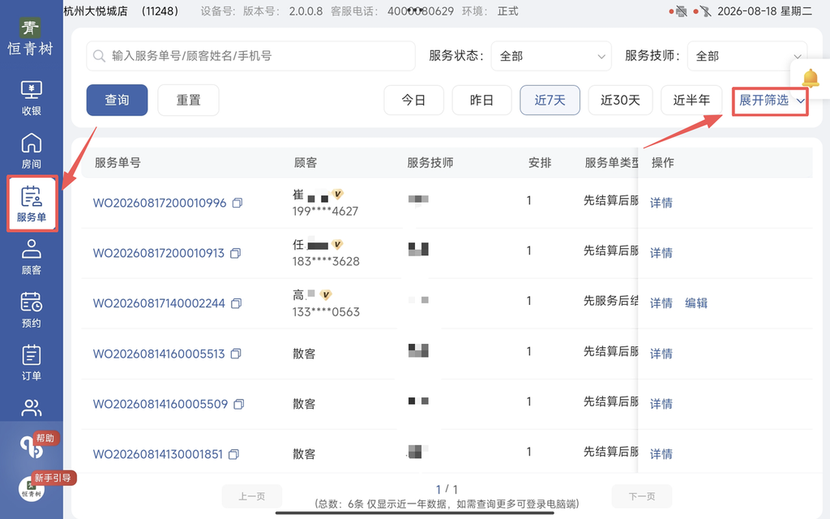Click the VIP badge next to 高
This screenshot has height=519, width=830.
coord(326,295)
